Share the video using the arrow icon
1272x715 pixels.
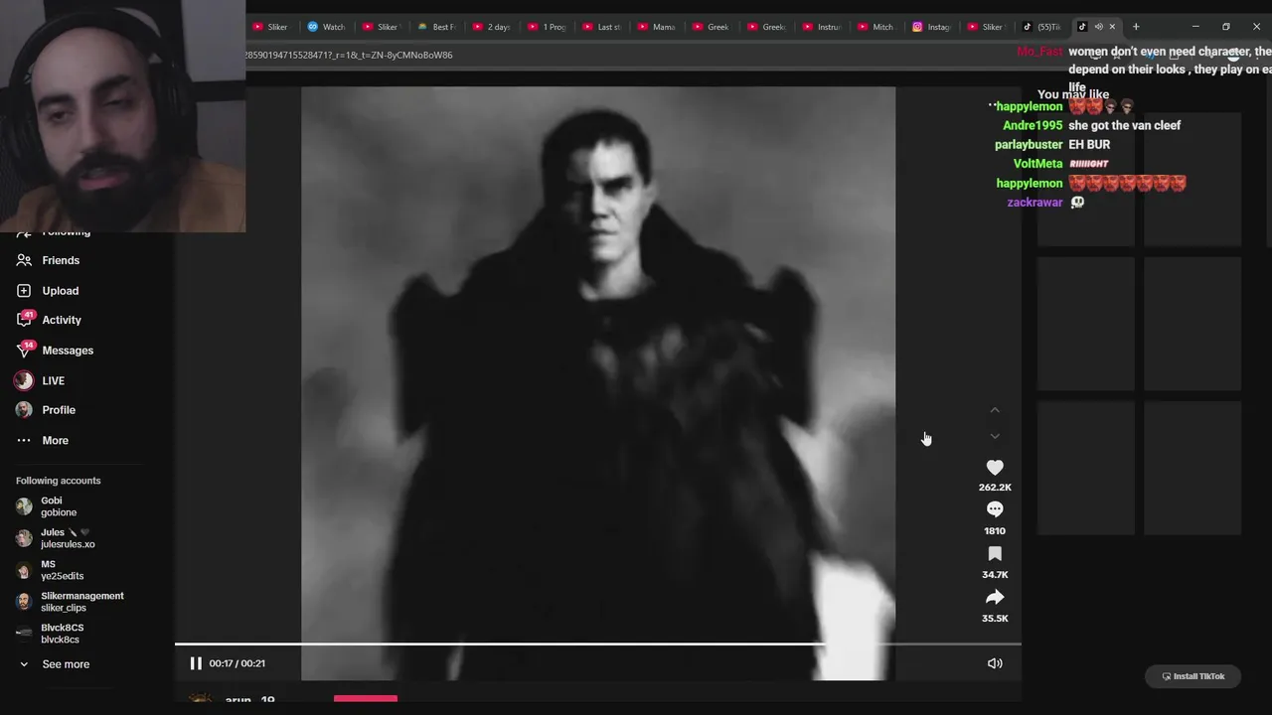click(995, 597)
